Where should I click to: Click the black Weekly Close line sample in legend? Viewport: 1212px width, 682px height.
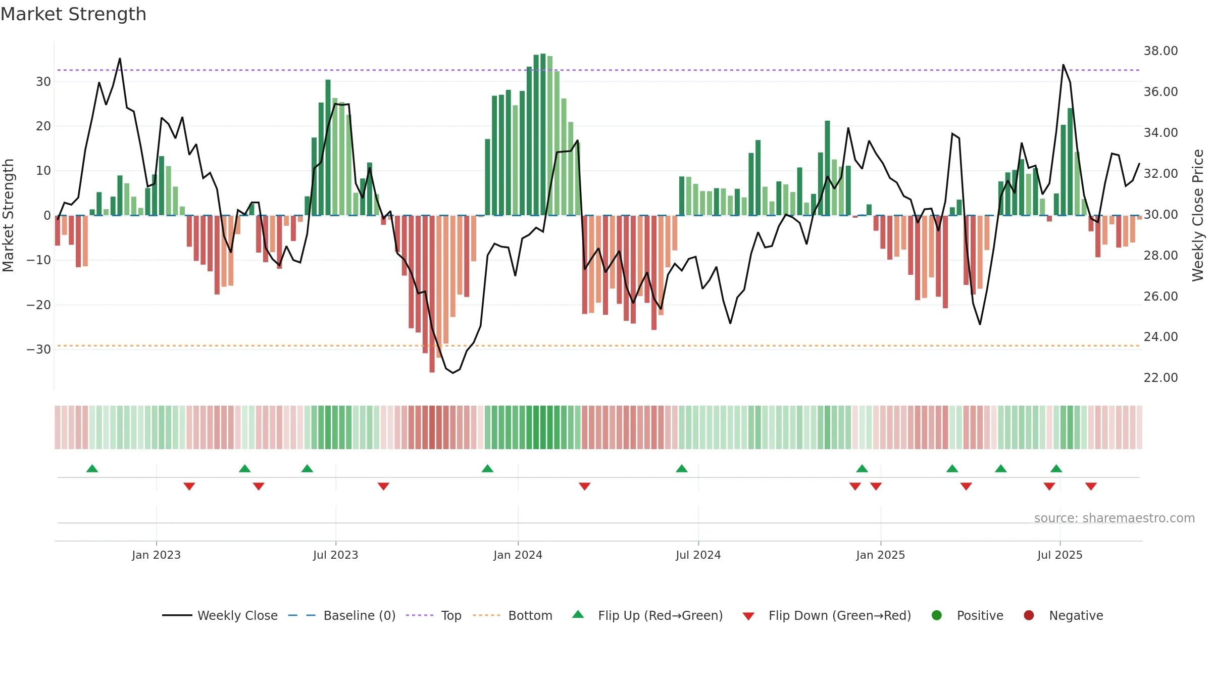point(177,615)
